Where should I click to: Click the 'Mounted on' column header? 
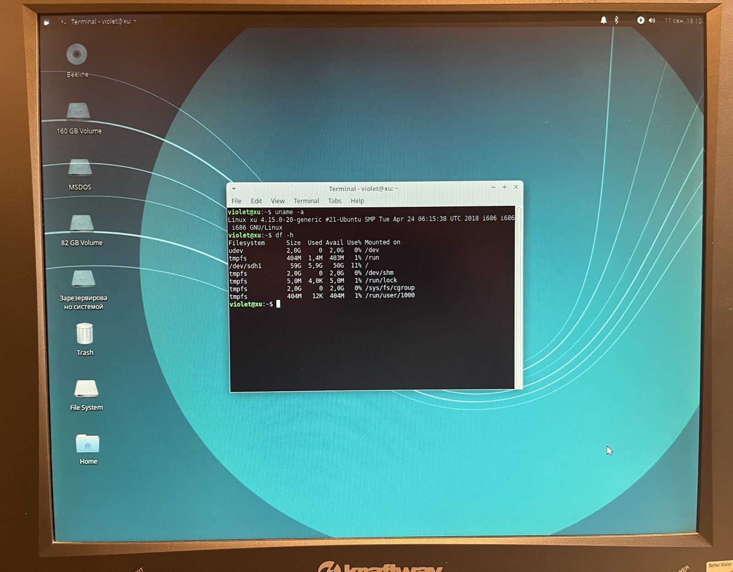pos(383,242)
